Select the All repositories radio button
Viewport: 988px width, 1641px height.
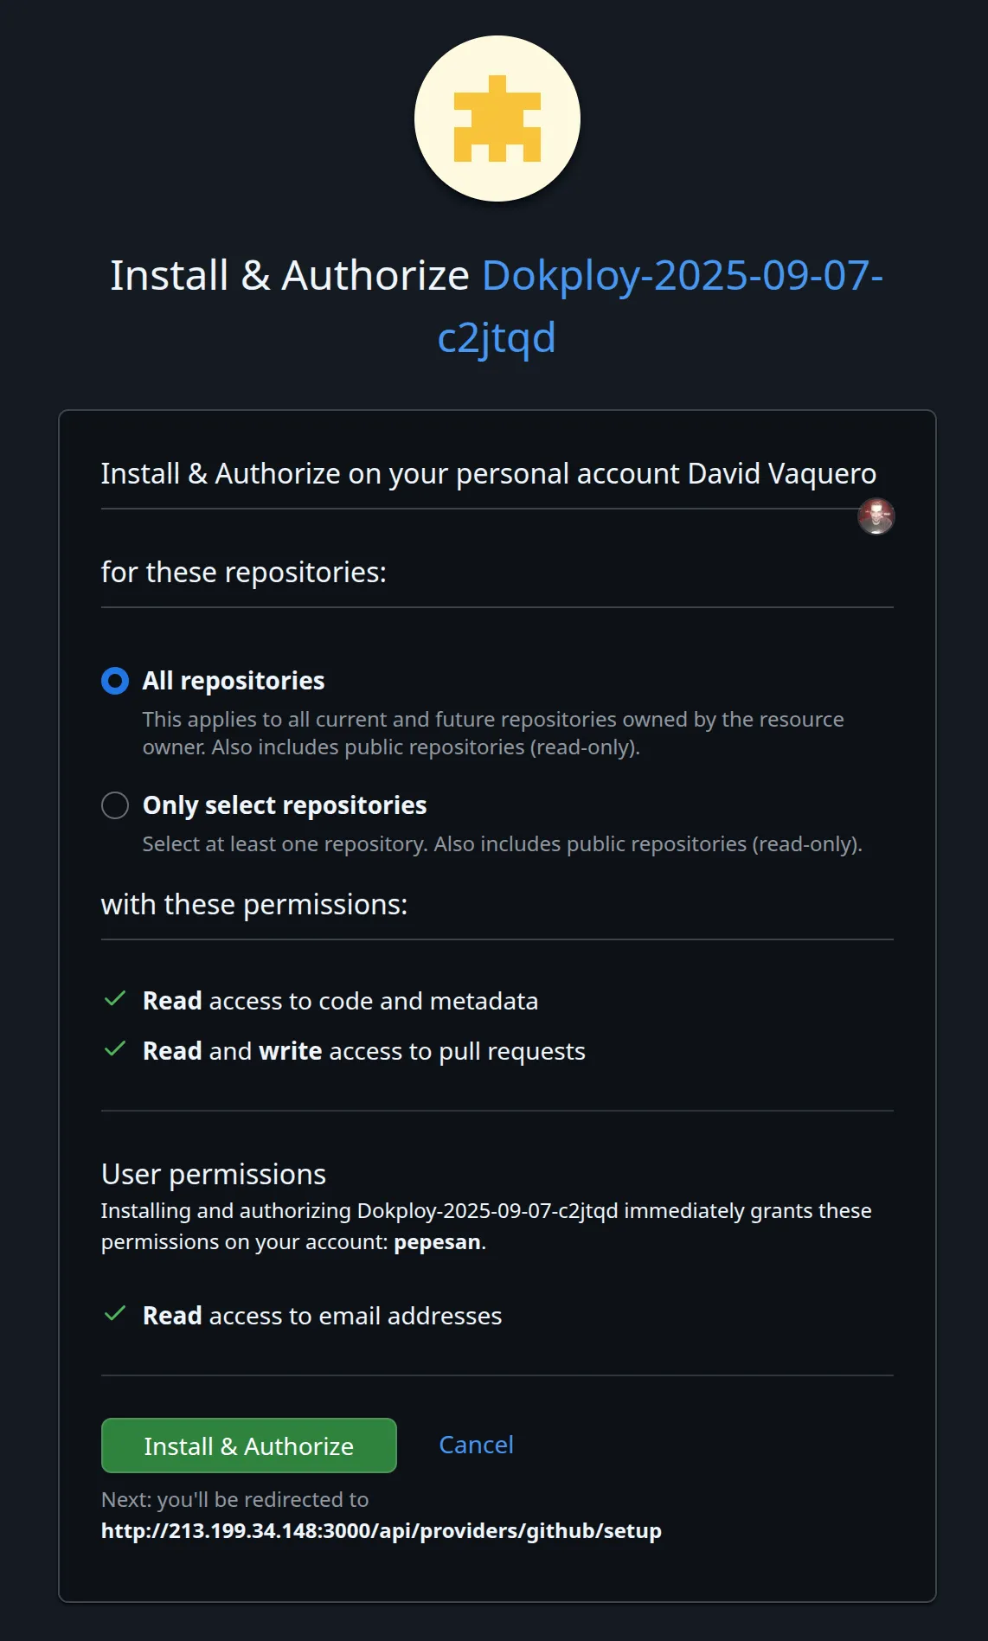pos(113,681)
